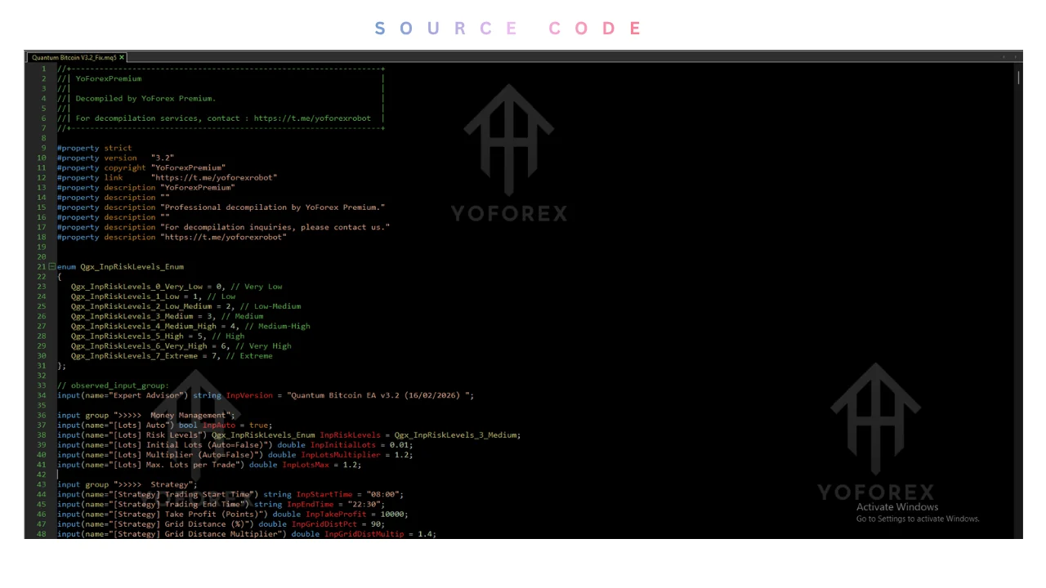Click the editor vertical scrollbar thumb
Screen dimensions: 1046x588
click(x=1018, y=78)
